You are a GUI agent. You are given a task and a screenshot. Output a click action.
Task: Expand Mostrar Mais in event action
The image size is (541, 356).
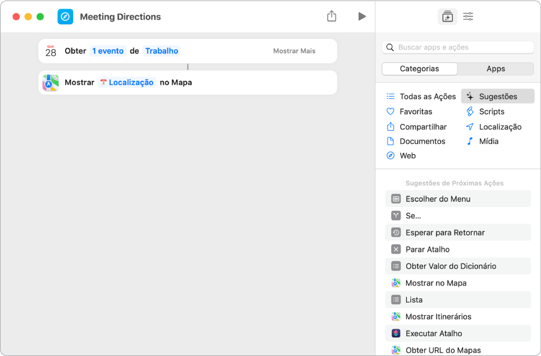pos(294,51)
